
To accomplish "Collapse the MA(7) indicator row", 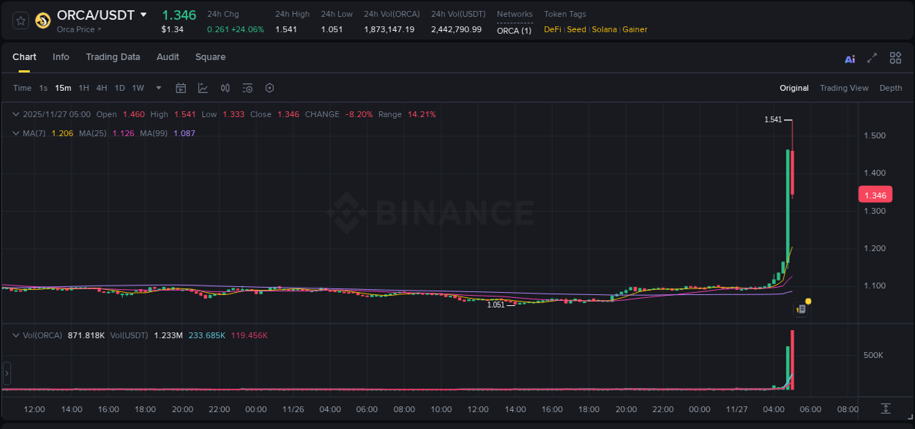I will [x=15, y=133].
